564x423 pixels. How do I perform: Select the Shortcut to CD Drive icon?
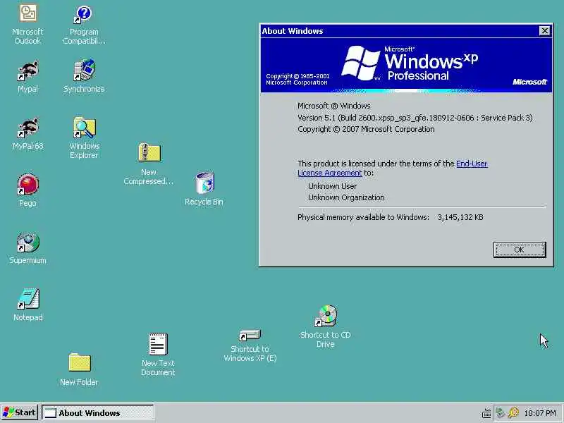click(x=326, y=326)
